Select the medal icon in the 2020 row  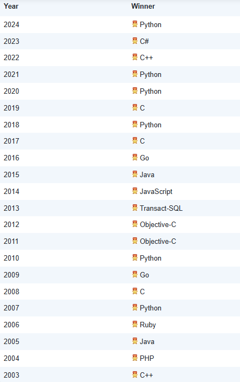[x=135, y=90]
